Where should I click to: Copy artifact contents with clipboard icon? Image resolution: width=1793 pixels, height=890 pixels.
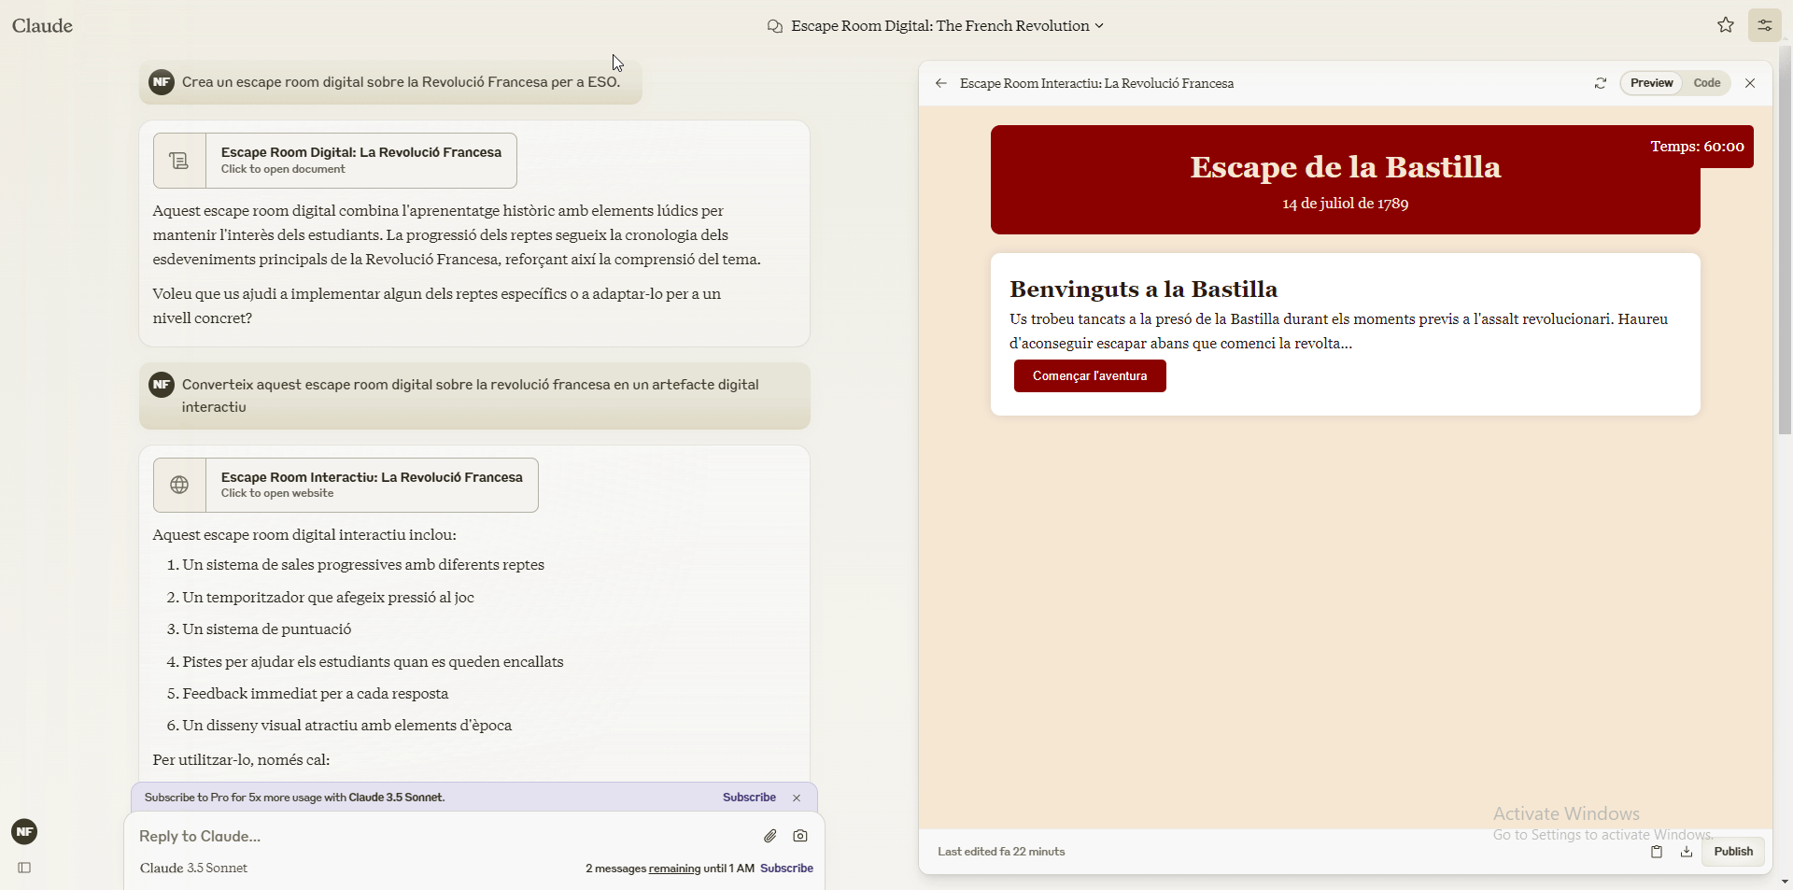coord(1656,852)
